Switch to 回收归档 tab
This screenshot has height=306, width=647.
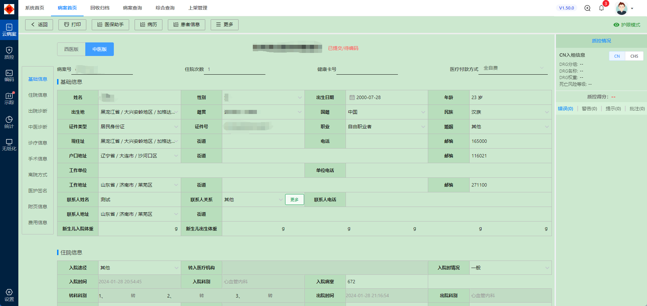click(100, 8)
